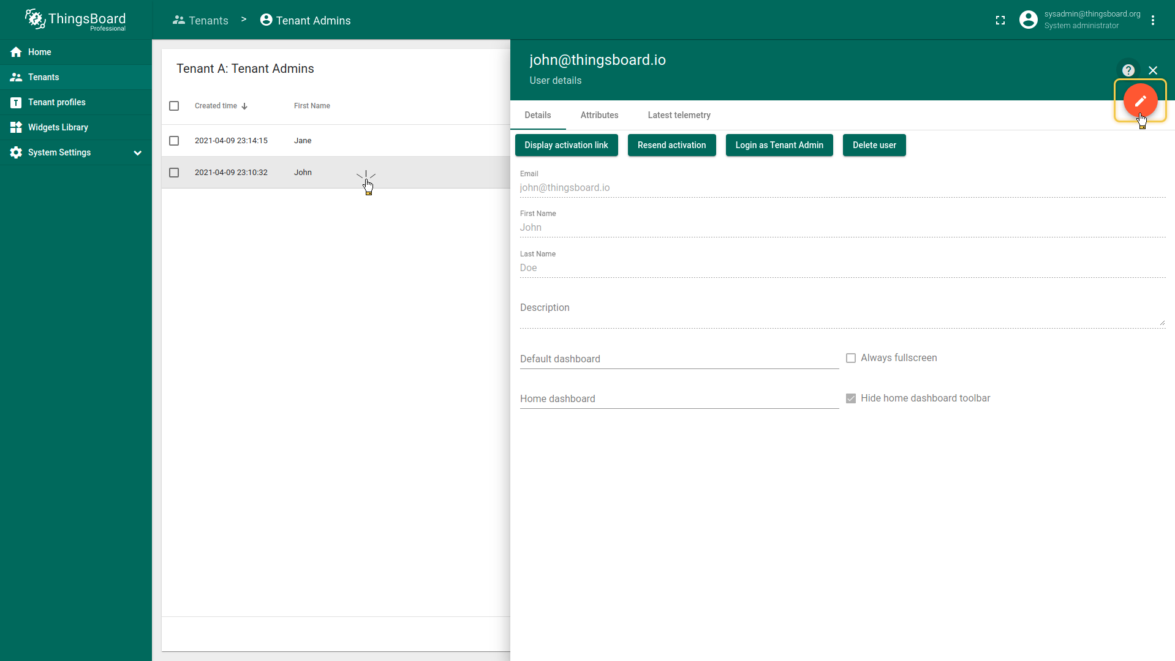Click the First Name column header

[312, 106]
